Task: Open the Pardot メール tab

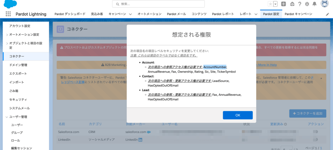Action: pyautogui.click(x=176, y=14)
